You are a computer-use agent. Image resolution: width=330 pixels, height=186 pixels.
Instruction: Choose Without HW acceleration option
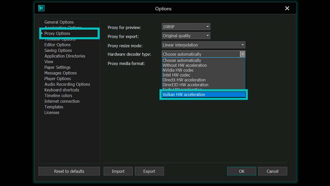203,65
